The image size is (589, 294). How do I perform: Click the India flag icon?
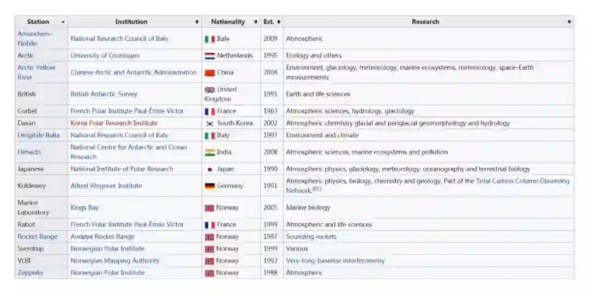coord(209,152)
